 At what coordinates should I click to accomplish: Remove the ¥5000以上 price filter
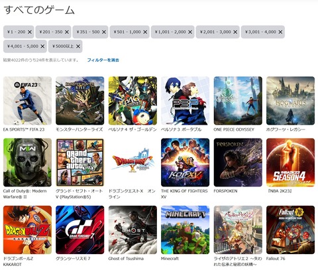pos(78,46)
